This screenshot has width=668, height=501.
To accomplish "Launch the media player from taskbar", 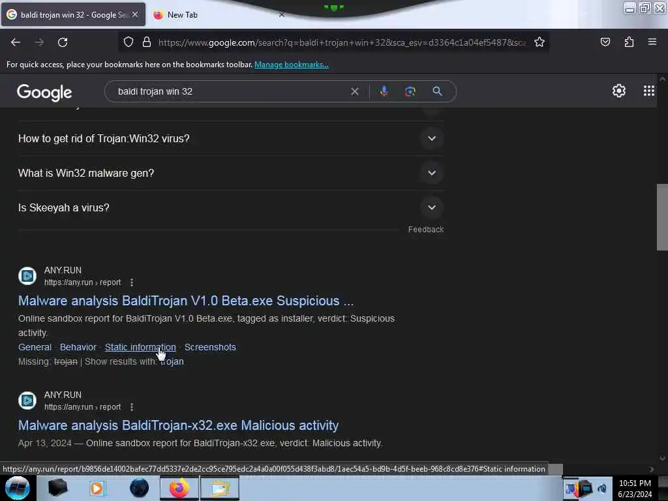I will (97, 488).
